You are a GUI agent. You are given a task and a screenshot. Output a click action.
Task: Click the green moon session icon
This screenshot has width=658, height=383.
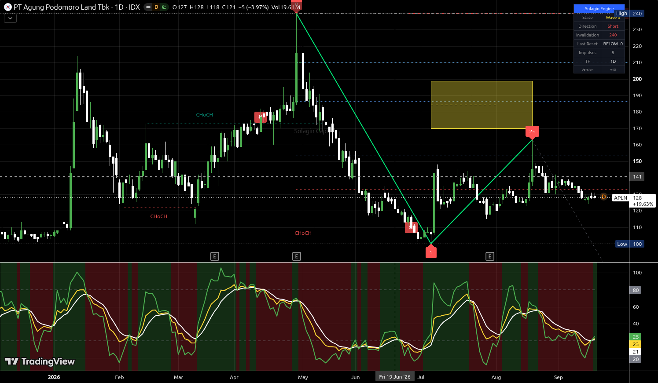click(164, 7)
